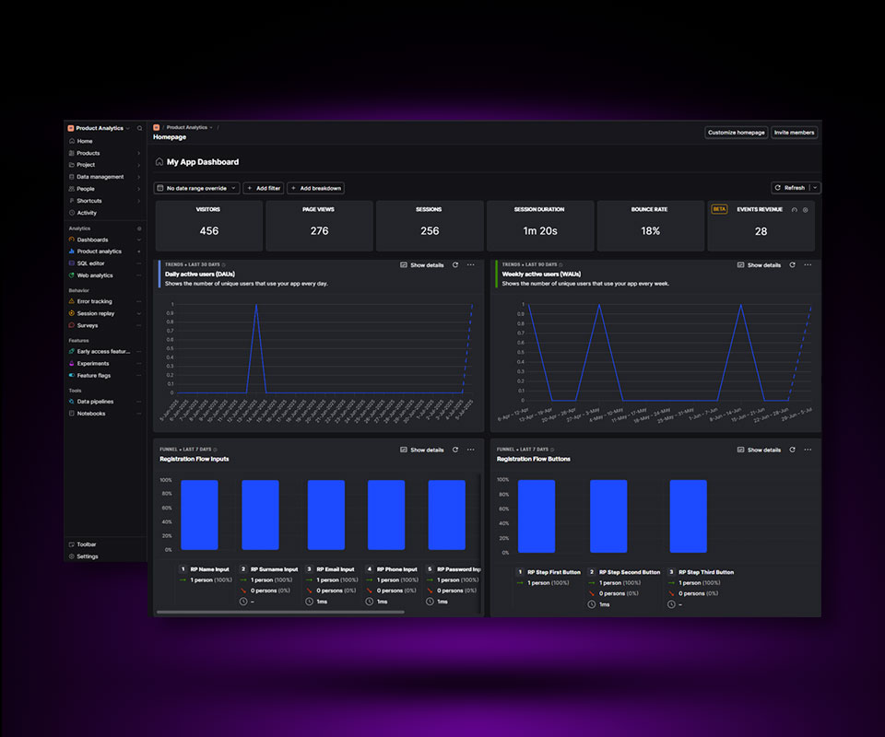Image resolution: width=885 pixels, height=737 pixels.
Task: Open Error tracking via its warning icon
Action: 71,301
